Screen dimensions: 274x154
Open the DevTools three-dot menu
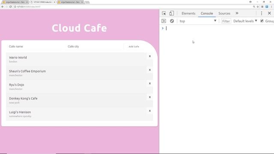(262, 13)
